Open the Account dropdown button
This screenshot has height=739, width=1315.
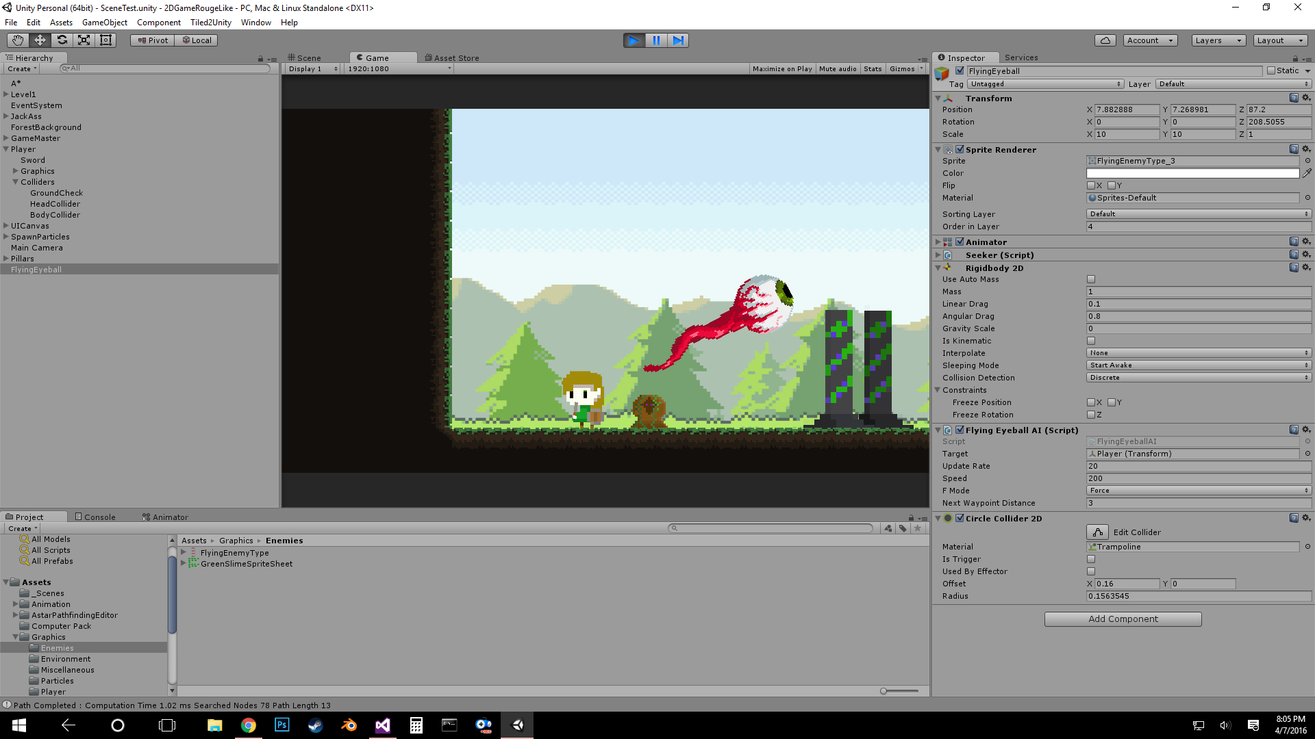point(1151,40)
